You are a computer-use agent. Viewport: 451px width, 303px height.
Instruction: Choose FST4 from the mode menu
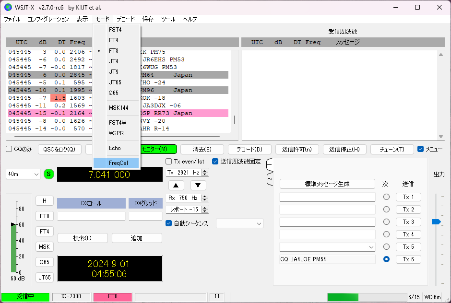point(116,30)
